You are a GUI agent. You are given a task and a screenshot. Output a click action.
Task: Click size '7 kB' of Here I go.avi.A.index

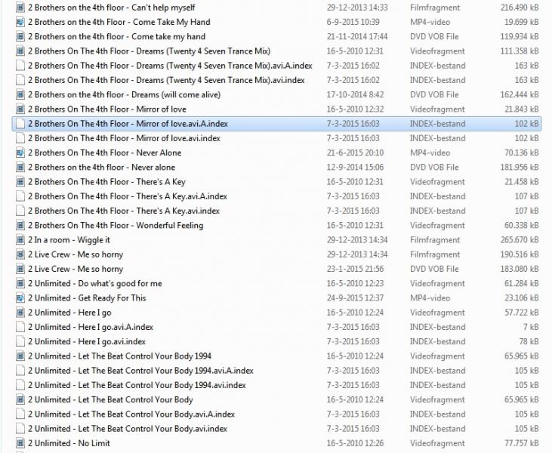tap(531, 327)
